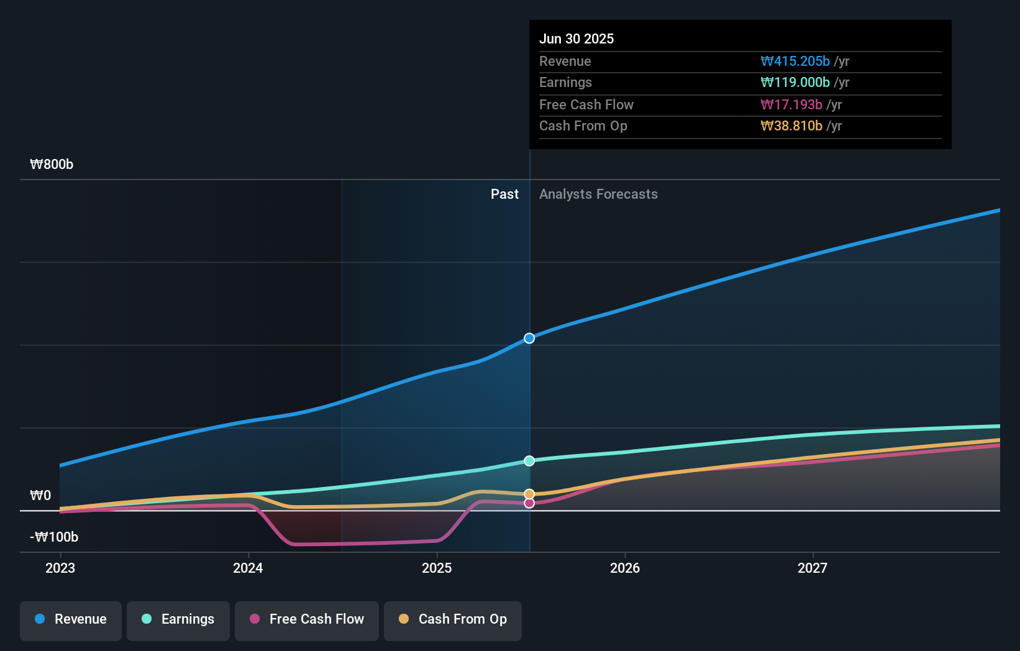
Task: Click the Free Cash Flow legend button
Action: point(306,619)
